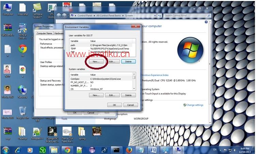Click the Windows Start button
Viewport: 257px width, 154px height.
pos(5,150)
